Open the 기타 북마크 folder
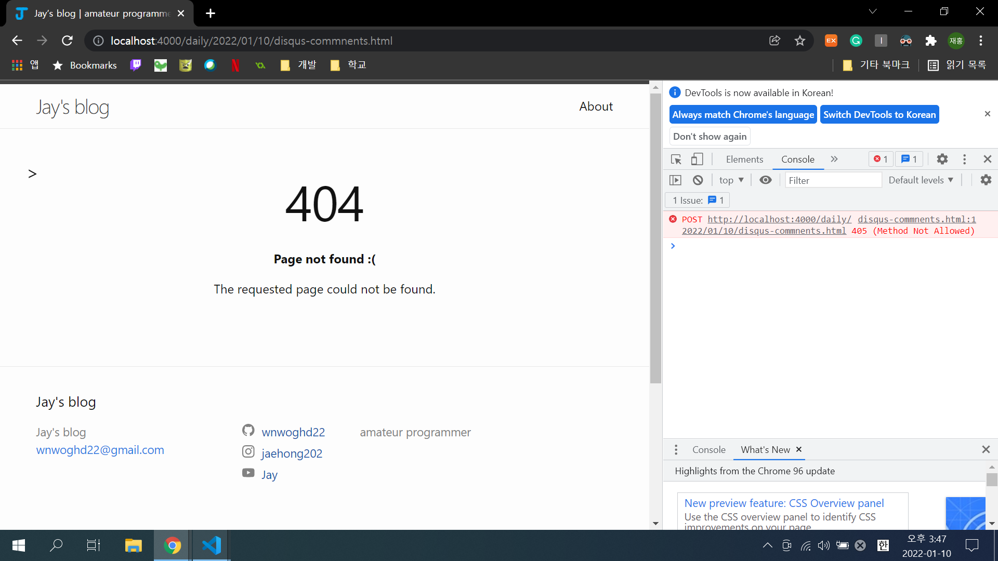This screenshot has height=561, width=998. point(876,65)
